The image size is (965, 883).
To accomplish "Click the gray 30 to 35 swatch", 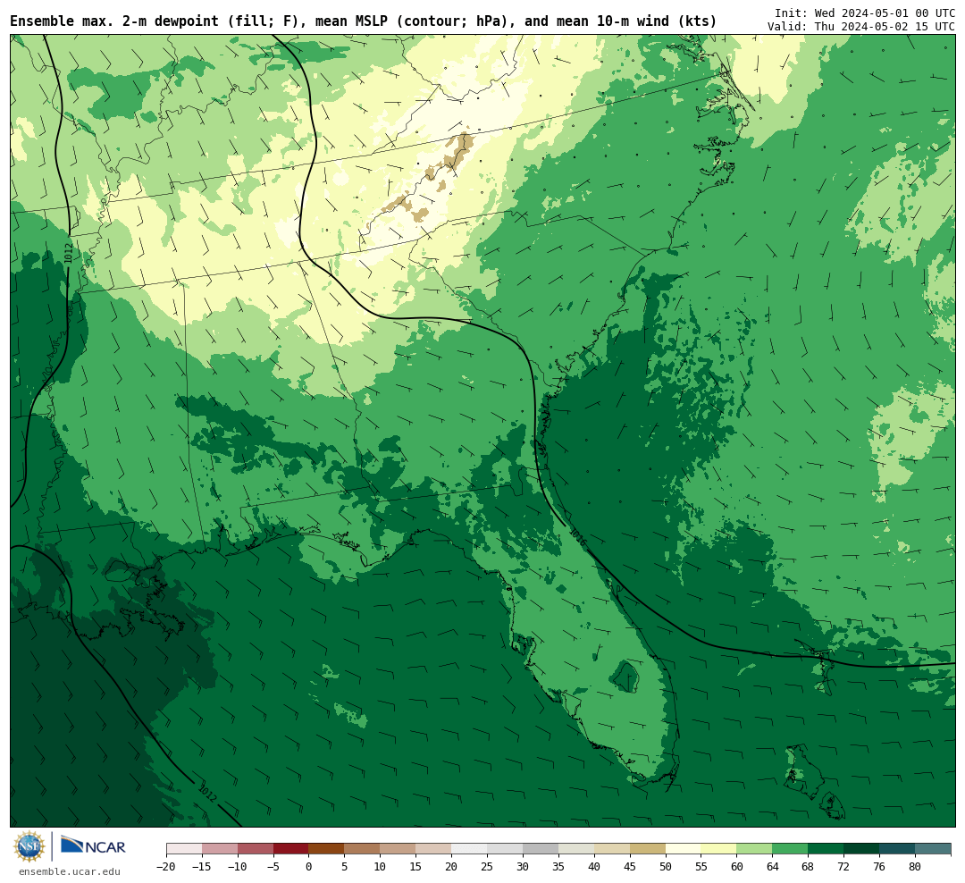I will (541, 849).
